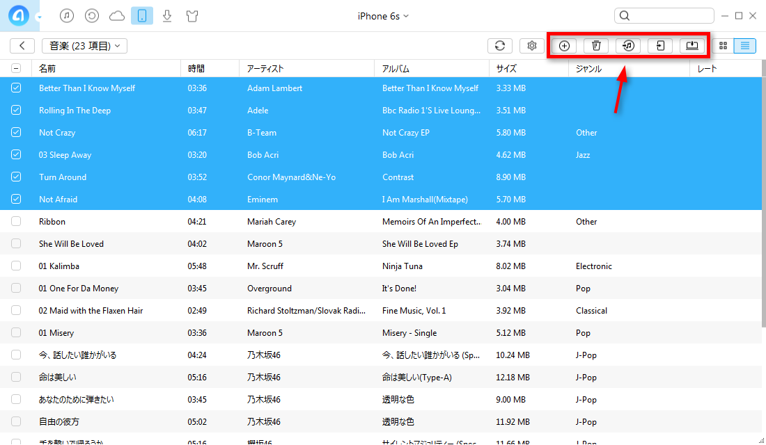Viewport: 766px width, 445px height.
Task: Open the skin T-shirt icon
Action: point(192,16)
